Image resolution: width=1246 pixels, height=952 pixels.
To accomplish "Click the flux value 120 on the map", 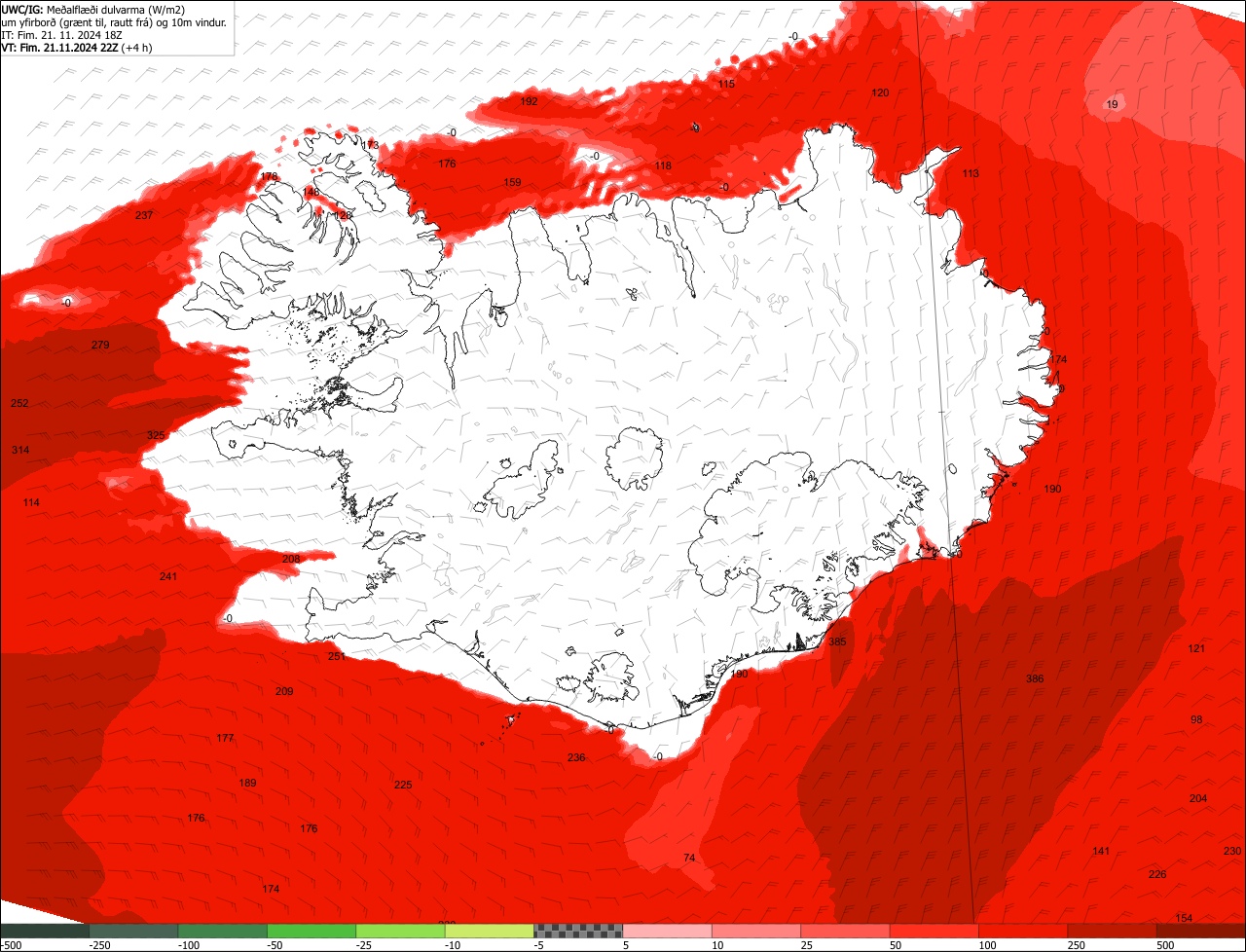I will pyautogui.click(x=880, y=92).
